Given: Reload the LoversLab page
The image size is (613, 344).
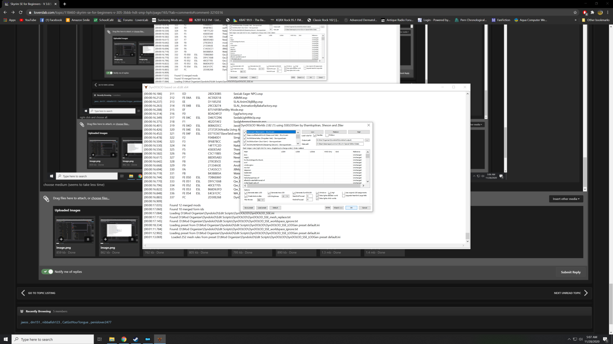Looking at the screenshot, I should point(21,12).
